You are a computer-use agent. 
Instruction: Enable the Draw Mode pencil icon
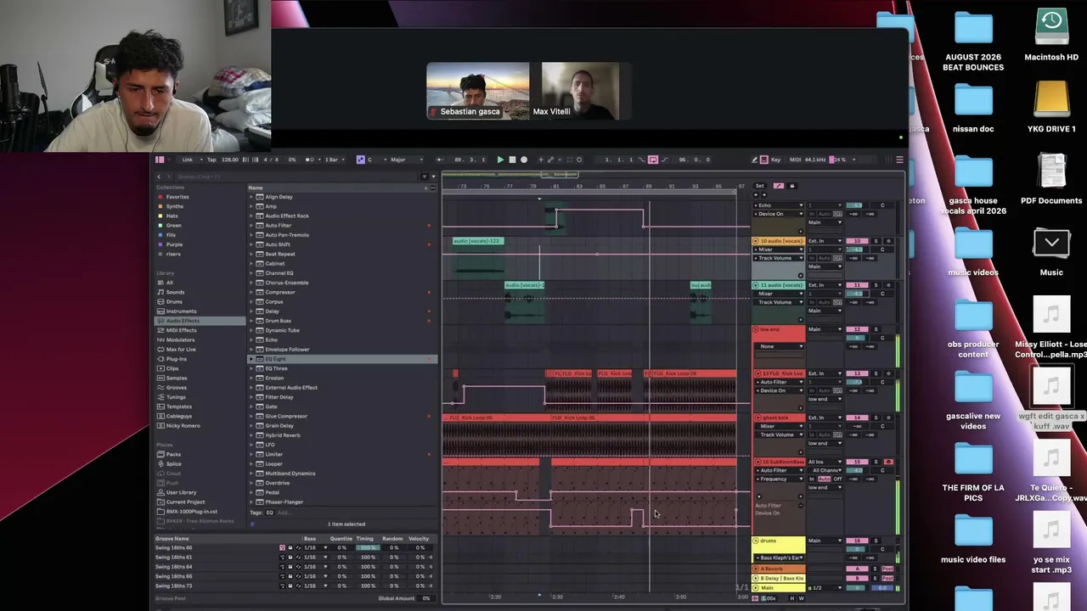pyautogui.click(x=755, y=160)
